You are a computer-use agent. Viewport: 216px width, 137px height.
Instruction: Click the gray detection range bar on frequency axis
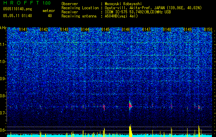[7, 107]
